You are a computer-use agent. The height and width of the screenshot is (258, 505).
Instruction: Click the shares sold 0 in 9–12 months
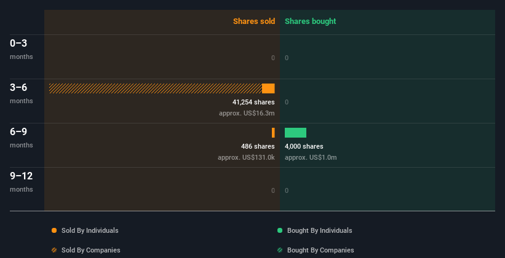coord(273,190)
